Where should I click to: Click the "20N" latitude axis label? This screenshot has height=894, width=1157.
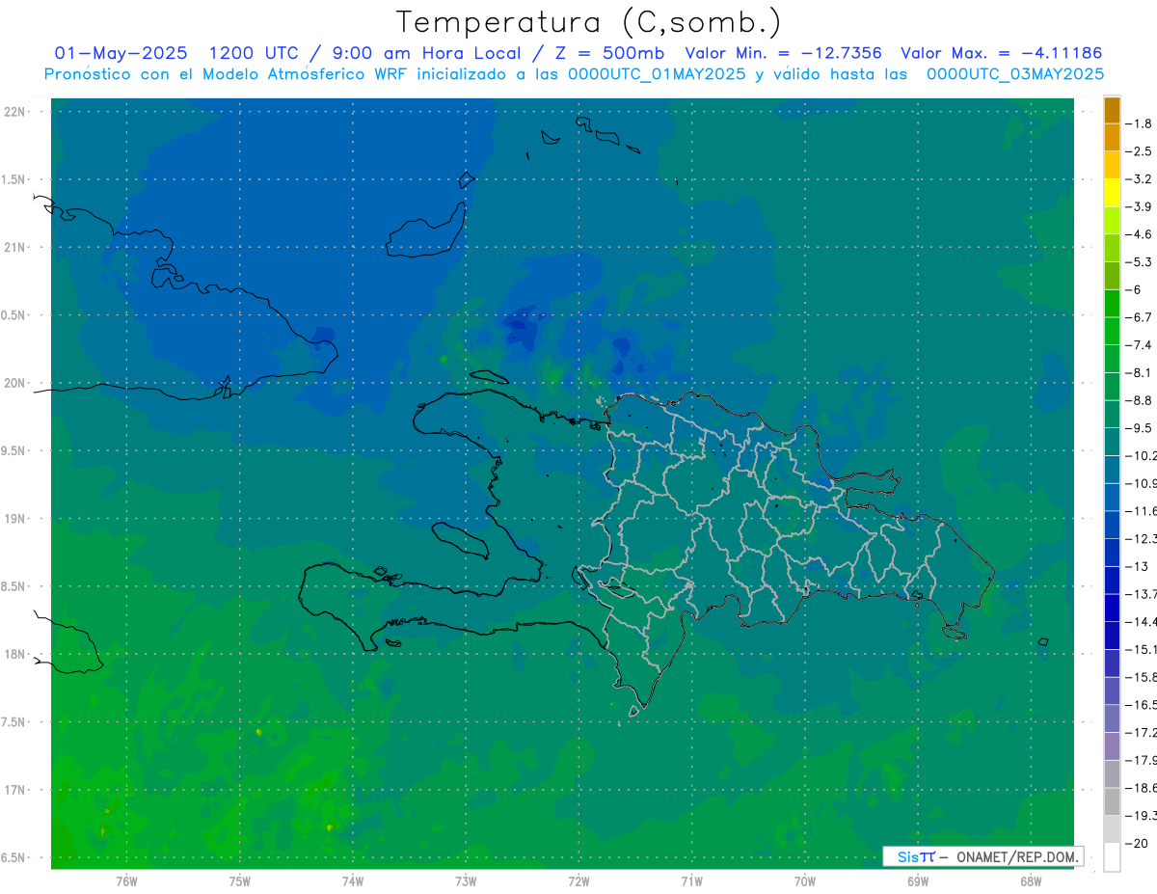pyautogui.click(x=15, y=383)
